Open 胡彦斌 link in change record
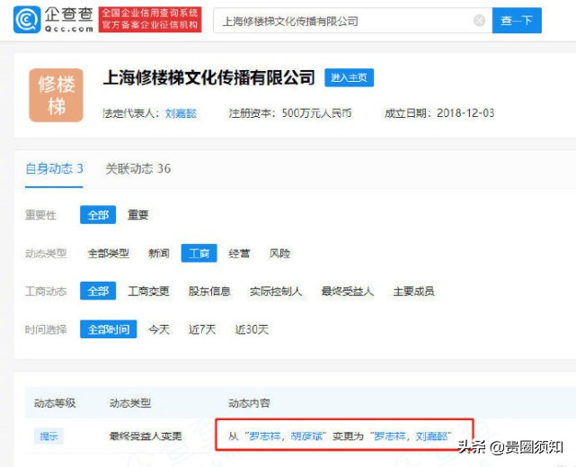The image size is (576, 467). pos(306,436)
